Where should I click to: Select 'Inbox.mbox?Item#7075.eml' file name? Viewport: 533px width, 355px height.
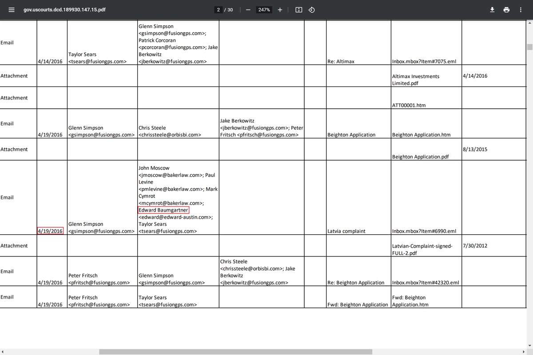[424, 62]
